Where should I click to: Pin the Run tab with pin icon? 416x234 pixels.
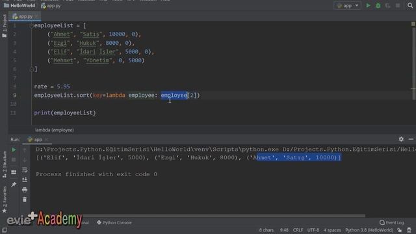click(14, 184)
